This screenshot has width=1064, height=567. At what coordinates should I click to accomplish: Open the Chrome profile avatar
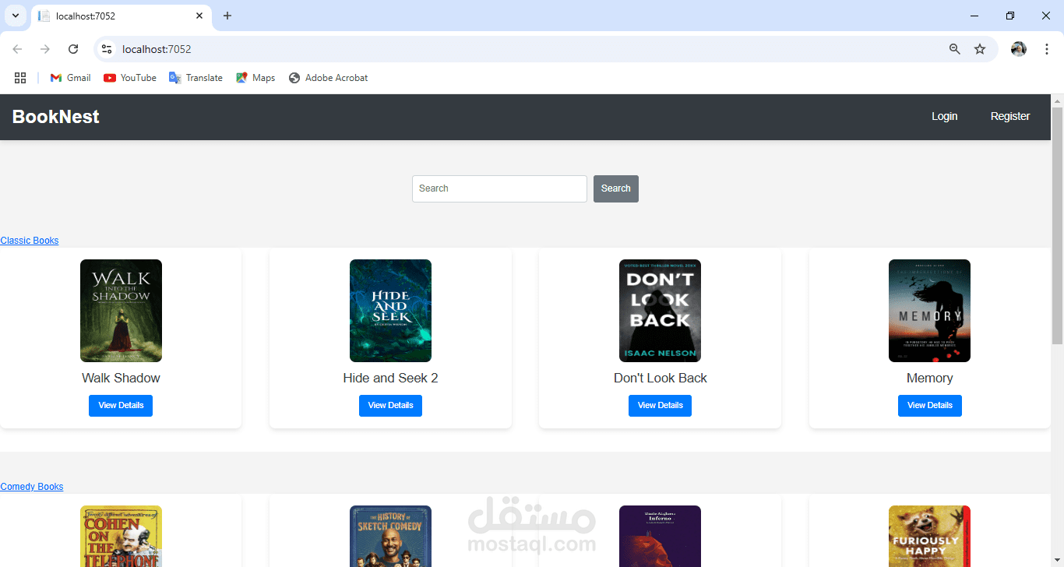pos(1019,49)
